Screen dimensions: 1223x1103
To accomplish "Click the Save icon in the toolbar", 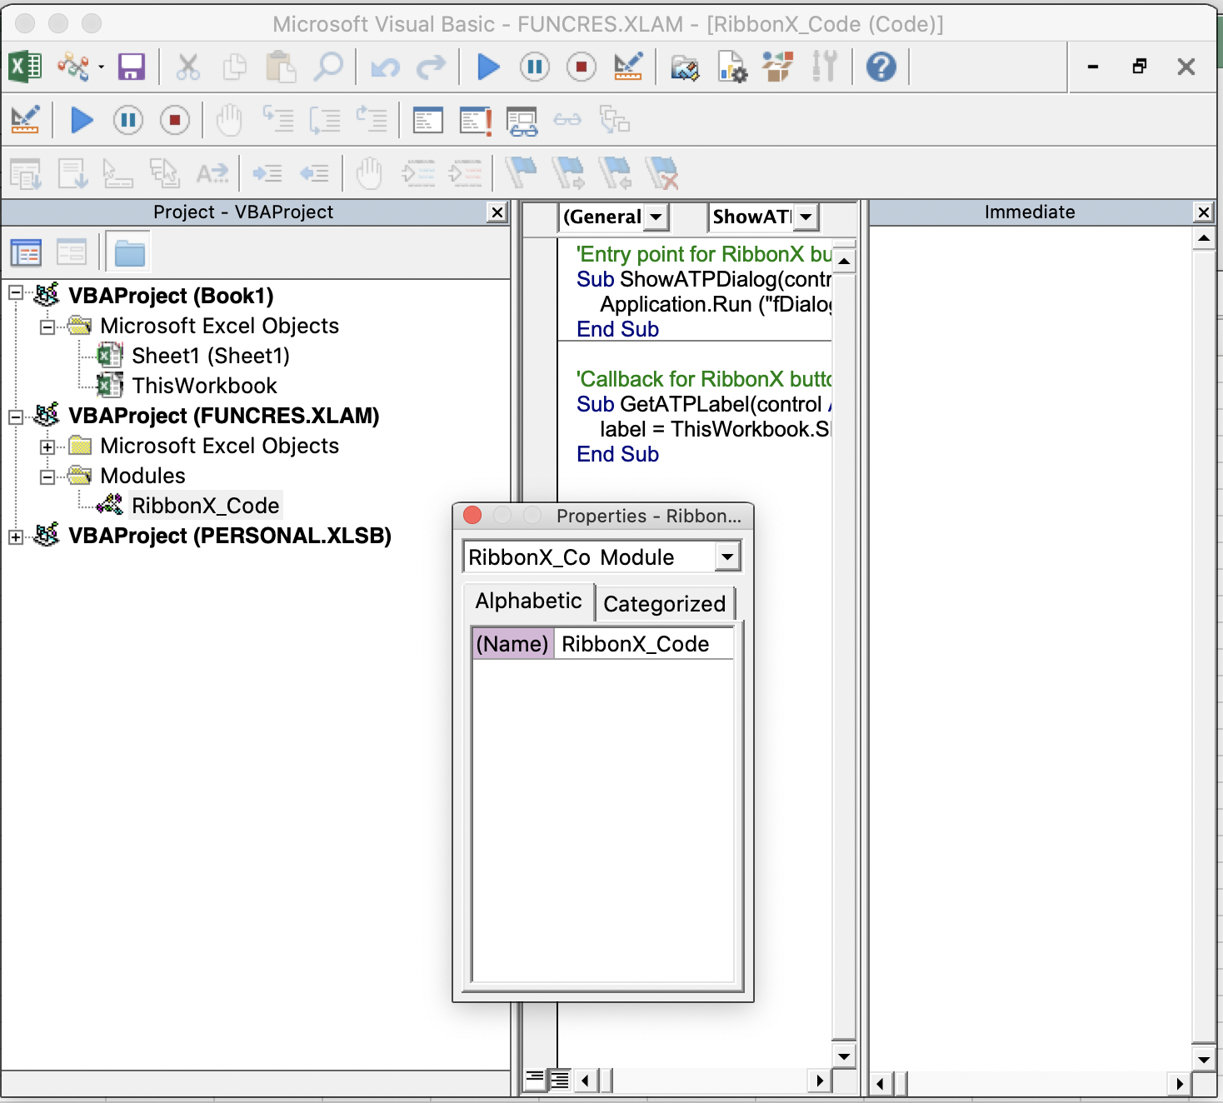I will [x=132, y=67].
